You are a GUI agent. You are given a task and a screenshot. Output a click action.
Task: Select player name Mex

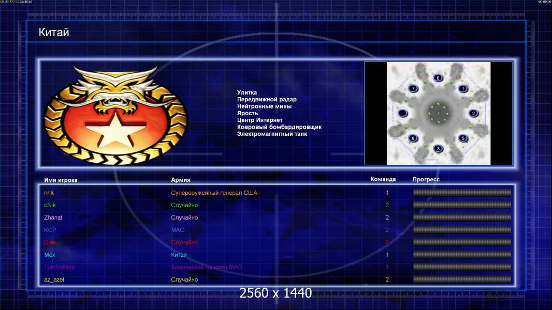tap(50, 255)
